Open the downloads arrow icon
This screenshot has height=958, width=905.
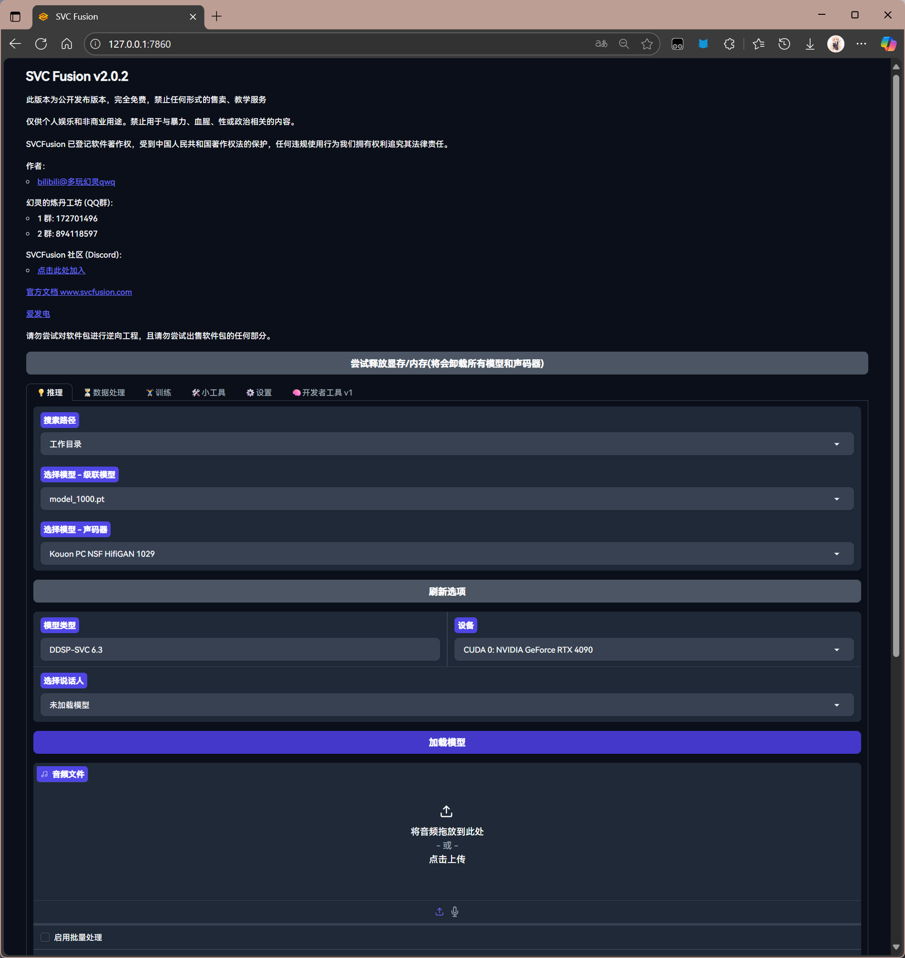(810, 44)
